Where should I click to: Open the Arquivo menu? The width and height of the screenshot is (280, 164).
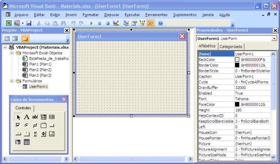22,15
